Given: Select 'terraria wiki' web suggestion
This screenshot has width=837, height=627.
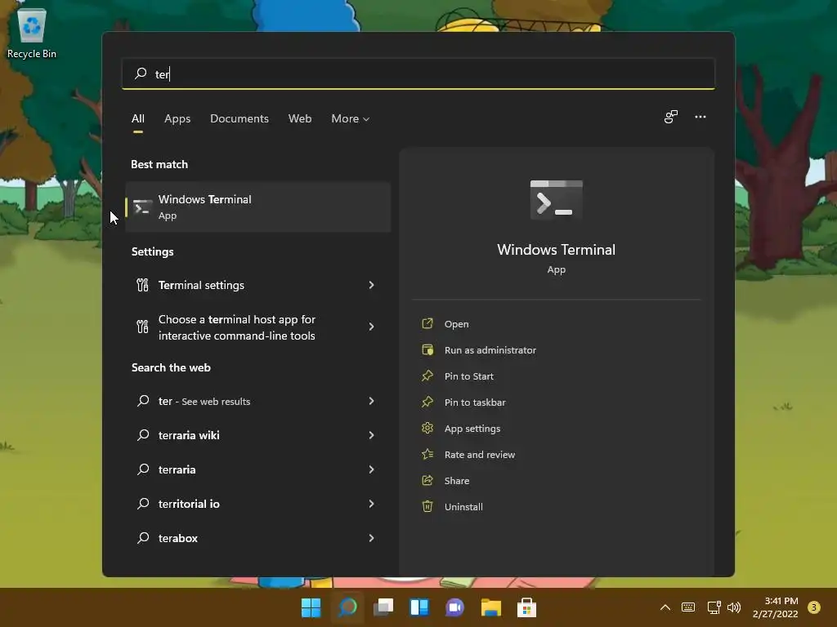Looking at the screenshot, I should 257,435.
